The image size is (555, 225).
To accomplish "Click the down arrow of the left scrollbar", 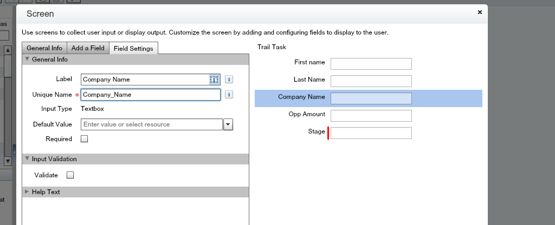I will 8,161.
